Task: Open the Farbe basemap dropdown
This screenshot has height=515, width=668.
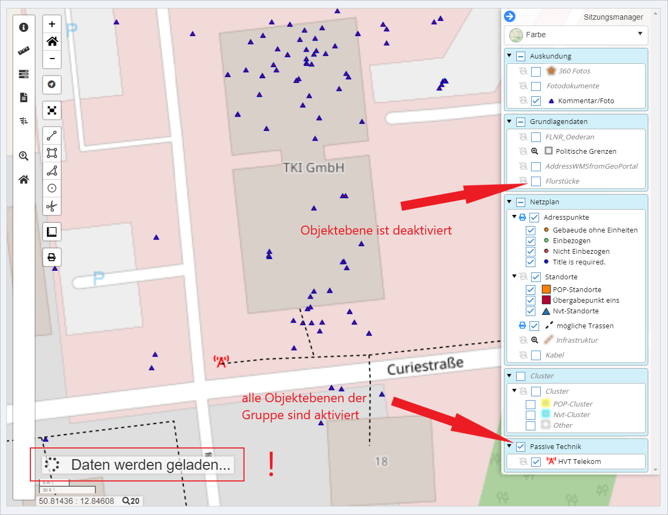Action: tap(576, 35)
